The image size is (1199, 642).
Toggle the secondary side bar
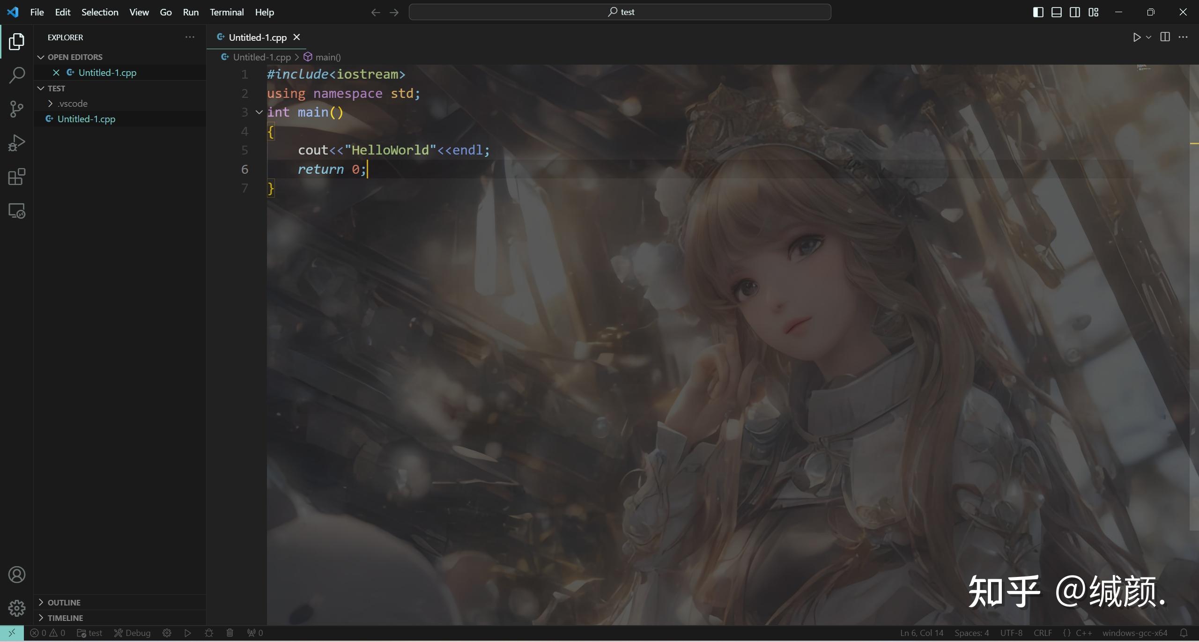[x=1075, y=12]
